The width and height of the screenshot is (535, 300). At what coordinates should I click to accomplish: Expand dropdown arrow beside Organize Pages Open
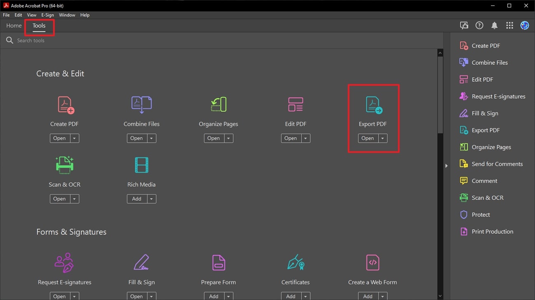(x=228, y=138)
